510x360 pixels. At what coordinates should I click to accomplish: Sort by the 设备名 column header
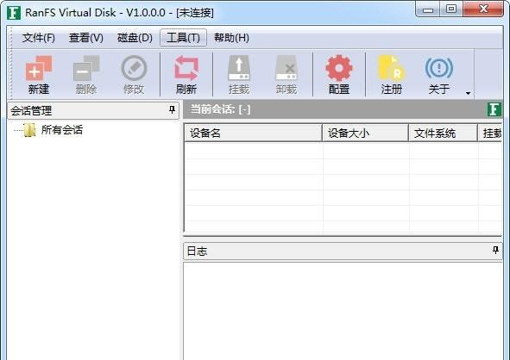click(253, 133)
